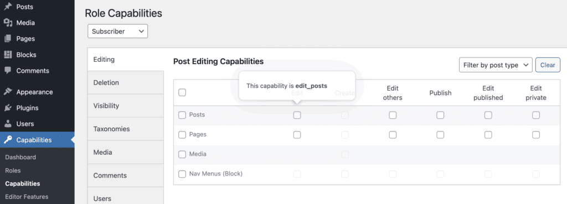Click the Comments bubble icon in sidebar
567x204 pixels.
tap(8, 70)
